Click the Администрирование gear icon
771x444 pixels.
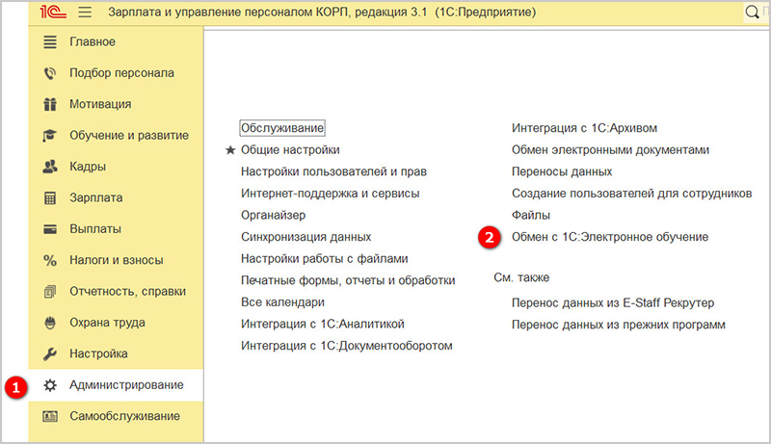50,385
